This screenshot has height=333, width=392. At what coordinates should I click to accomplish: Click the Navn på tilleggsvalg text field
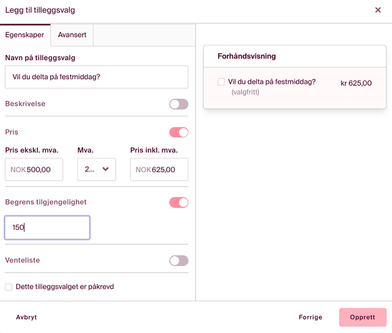[x=96, y=77]
